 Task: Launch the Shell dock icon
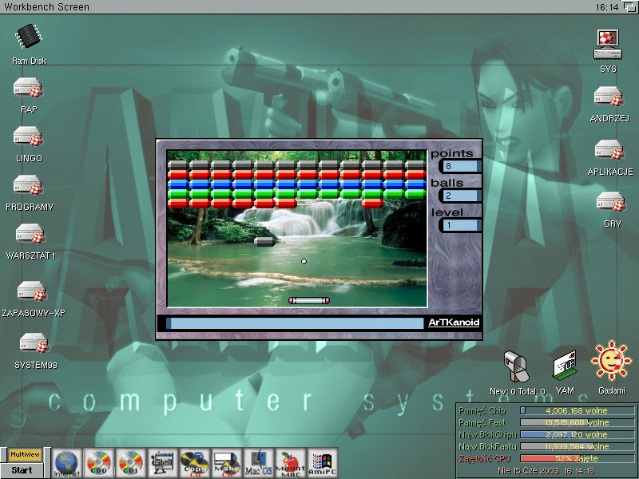coord(163,463)
